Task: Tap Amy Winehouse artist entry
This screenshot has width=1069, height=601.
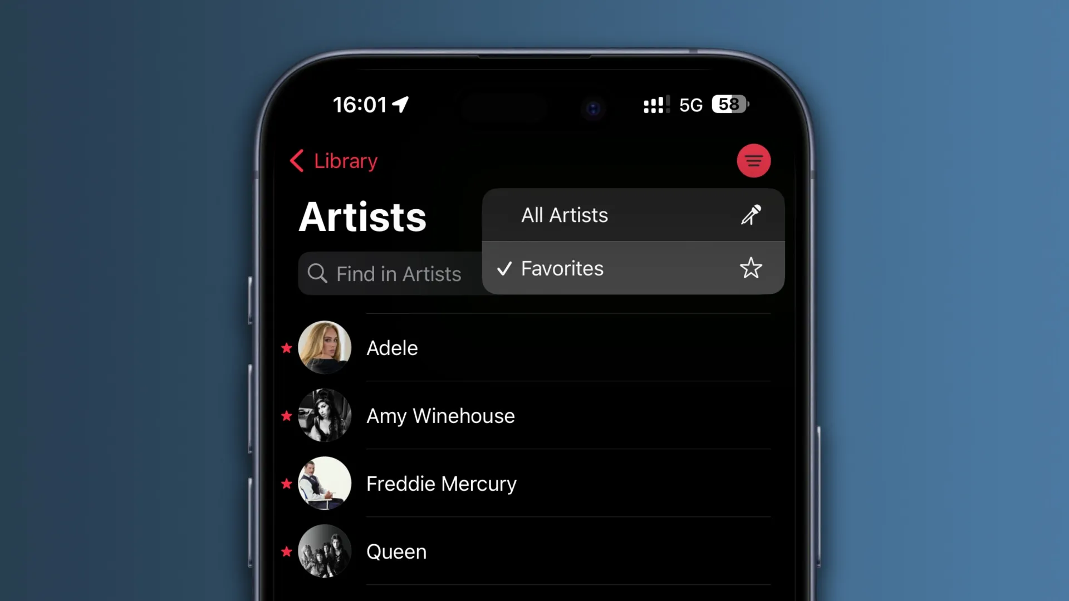Action: coord(534,415)
